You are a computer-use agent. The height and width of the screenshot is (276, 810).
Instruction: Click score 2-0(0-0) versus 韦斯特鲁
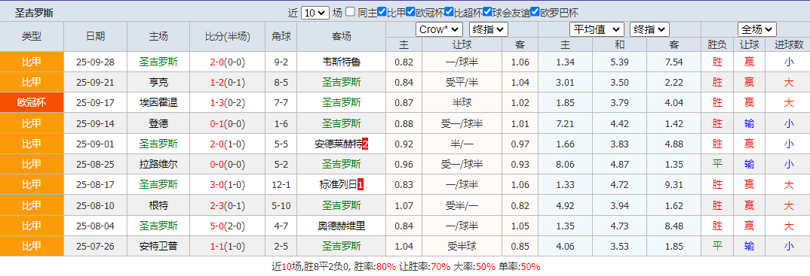(x=227, y=62)
